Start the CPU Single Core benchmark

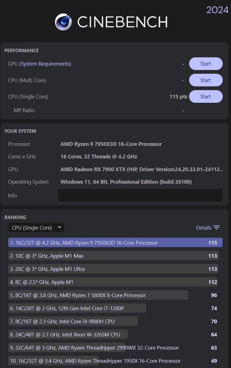pyautogui.click(x=205, y=97)
